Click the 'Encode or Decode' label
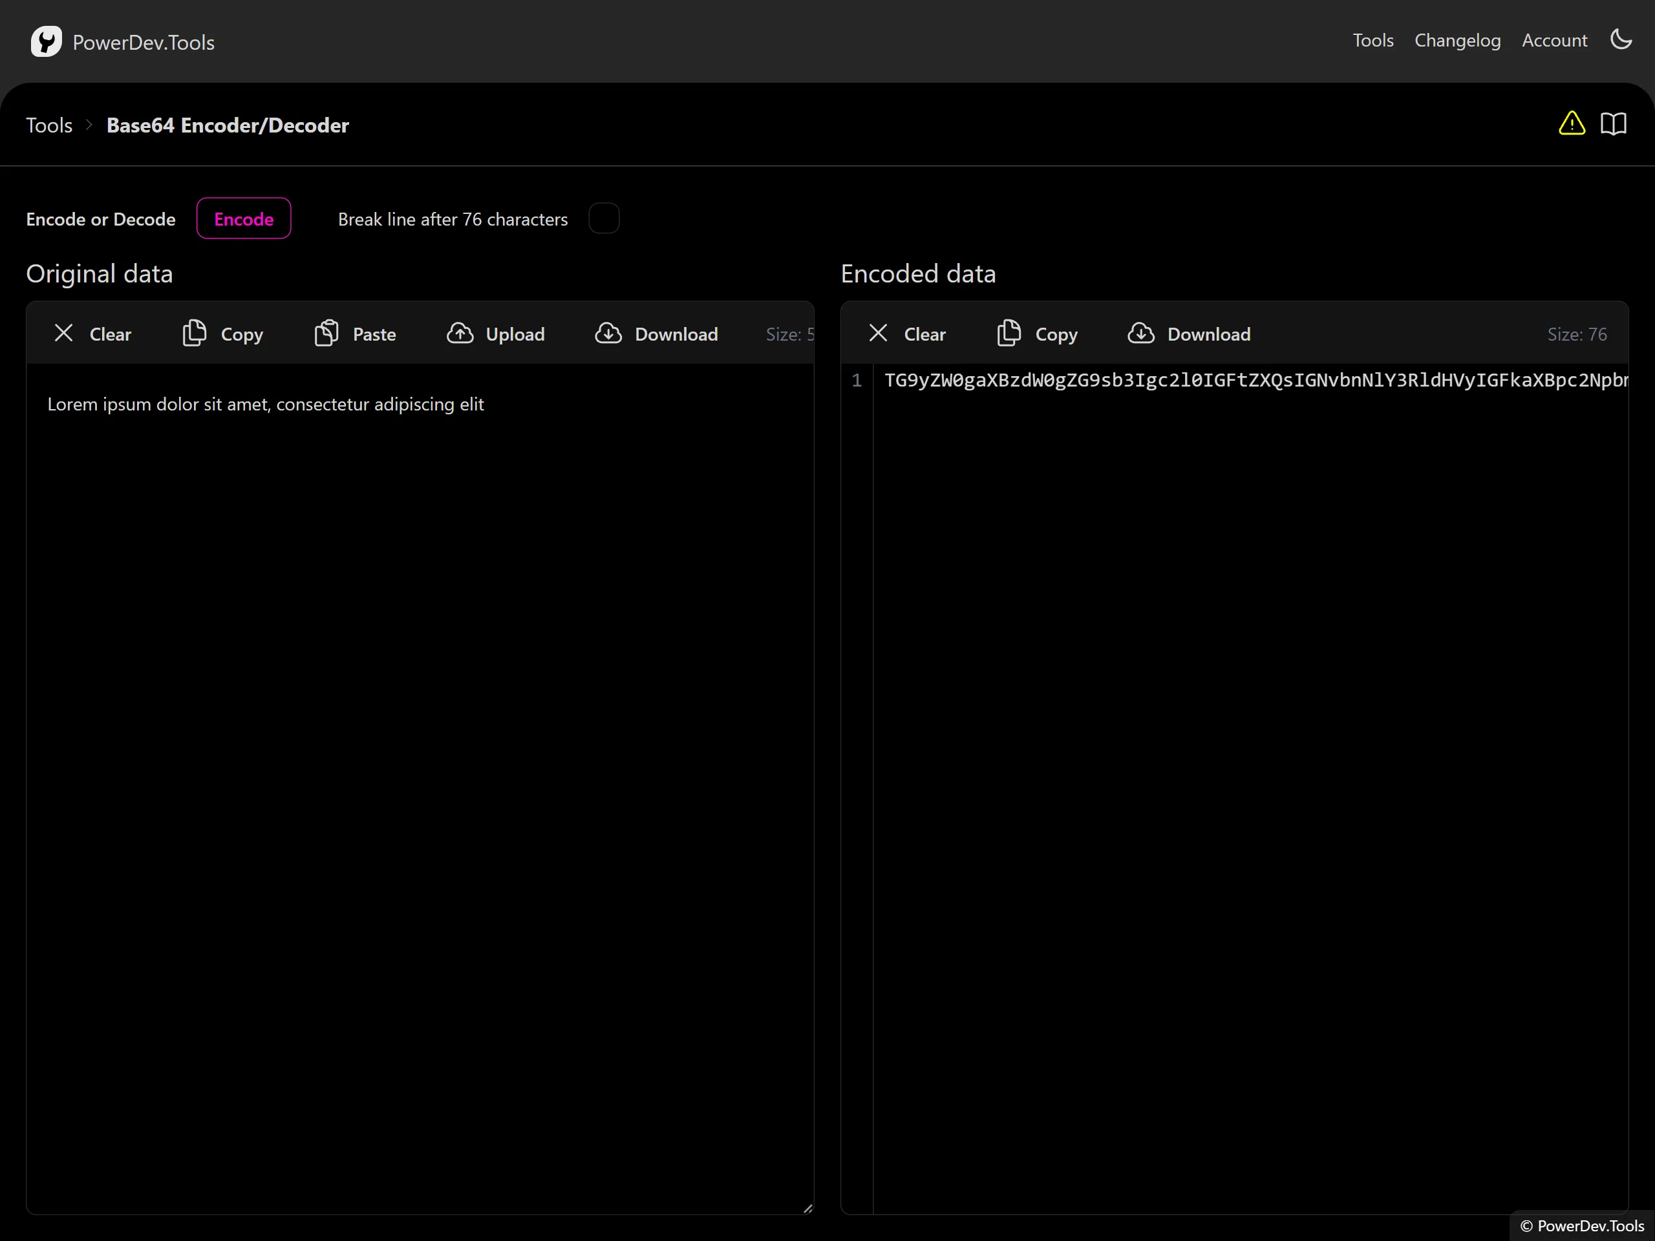The height and width of the screenshot is (1241, 1655). point(101,219)
